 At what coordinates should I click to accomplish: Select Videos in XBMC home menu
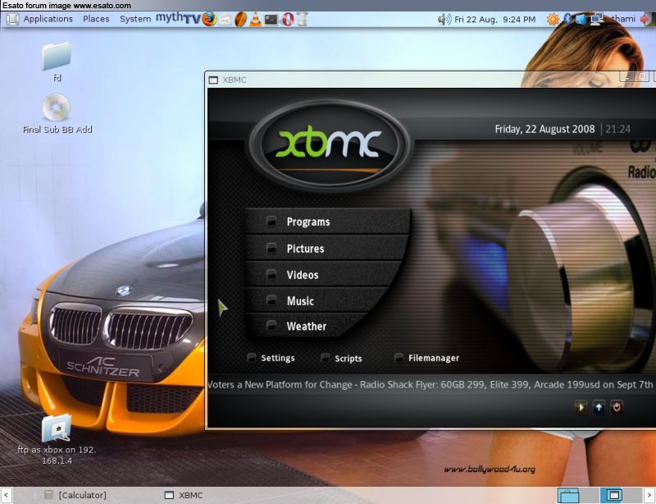[x=322, y=275]
